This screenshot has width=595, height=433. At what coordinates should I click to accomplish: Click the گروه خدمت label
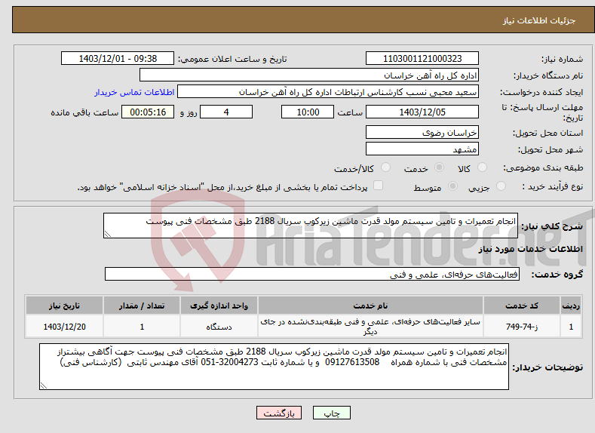[557, 275]
